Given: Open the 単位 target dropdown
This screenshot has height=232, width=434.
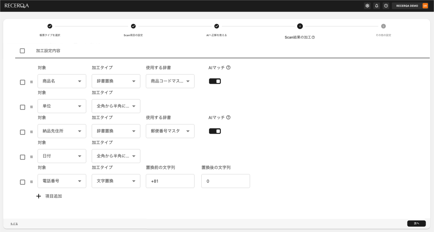Looking at the screenshot, I should (x=62, y=106).
